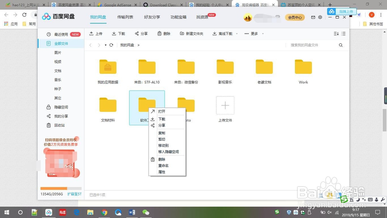
Task: Expand the 更多 dropdown arrow
Action: (x=263, y=34)
